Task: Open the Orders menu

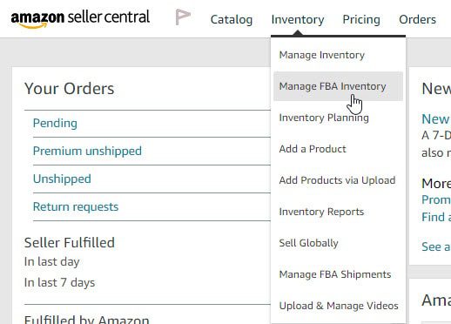Action: [x=417, y=19]
